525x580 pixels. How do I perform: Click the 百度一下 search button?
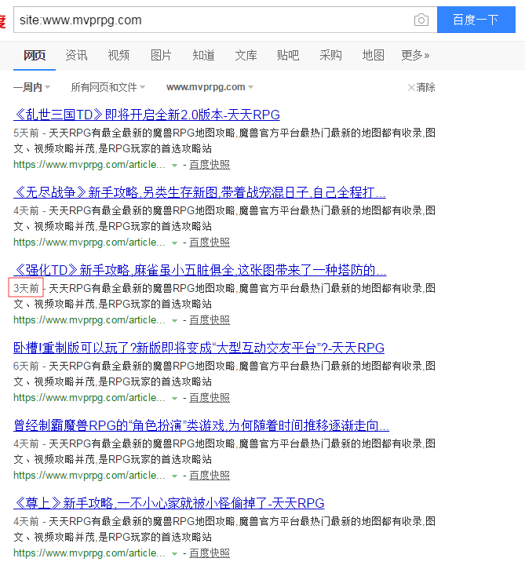[x=476, y=20]
